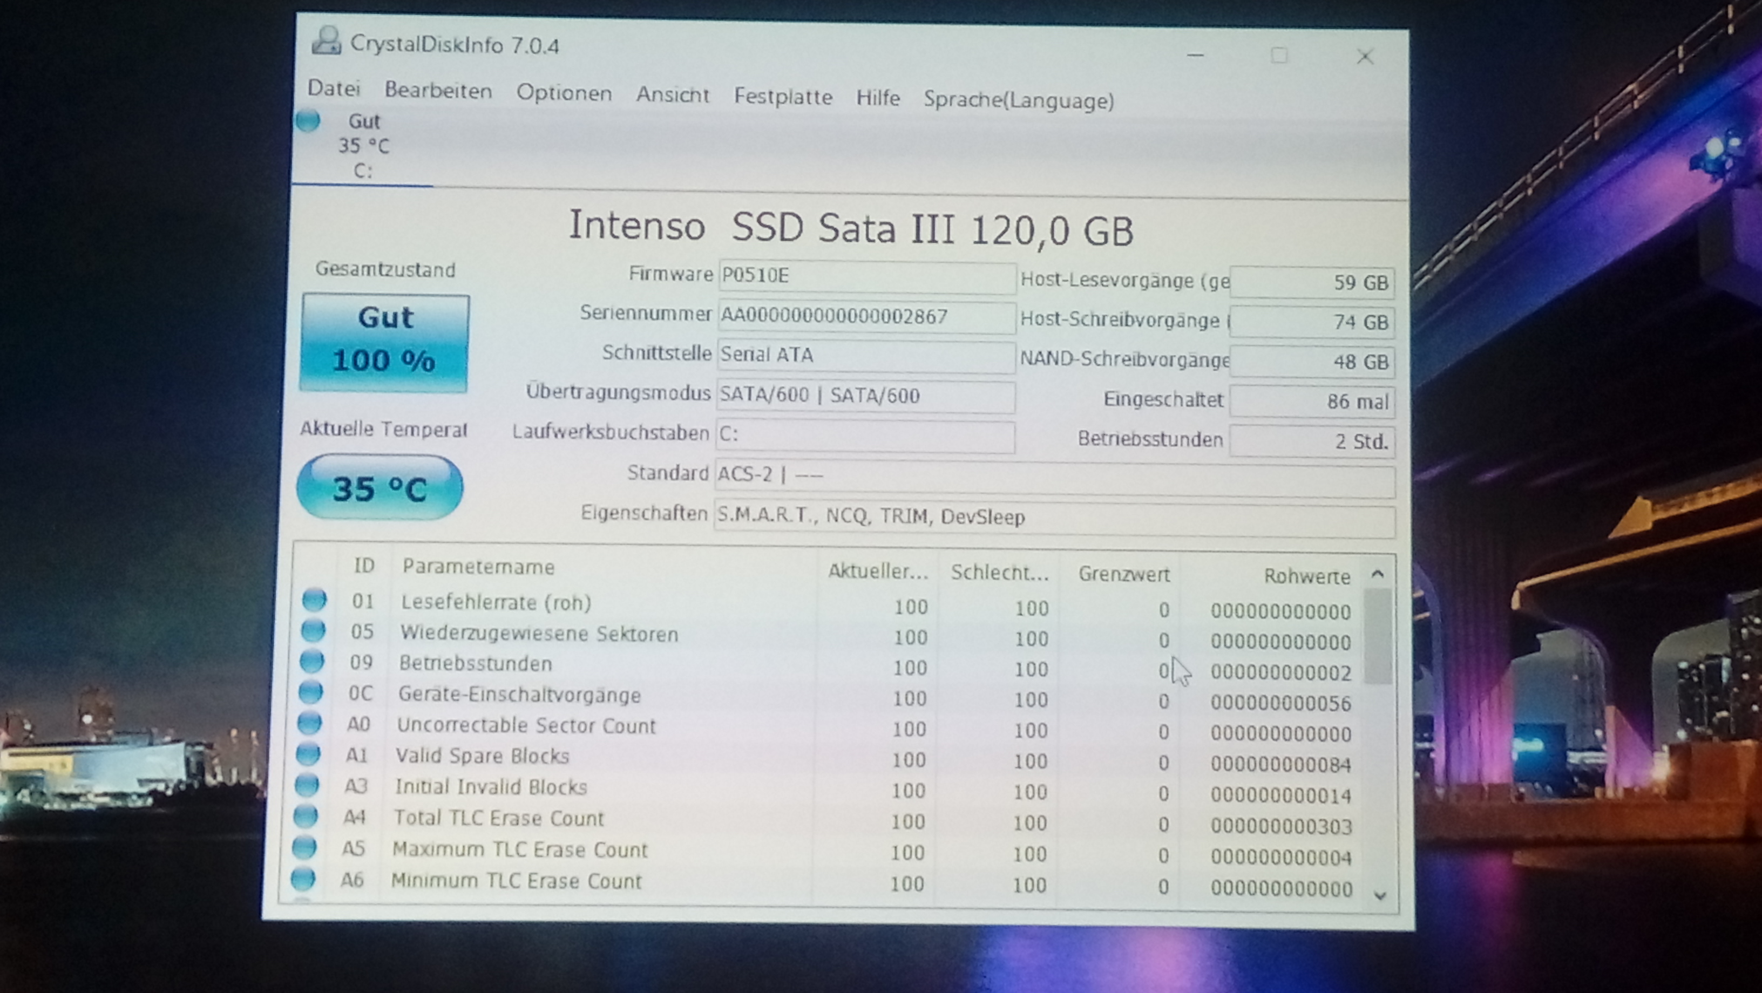The width and height of the screenshot is (1762, 993).
Task: Click the Eingeschaltet 86 mal value
Action: (1312, 402)
